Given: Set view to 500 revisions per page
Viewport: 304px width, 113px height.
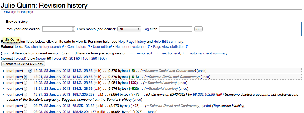Looking at the screenshot, I should point(103,59).
